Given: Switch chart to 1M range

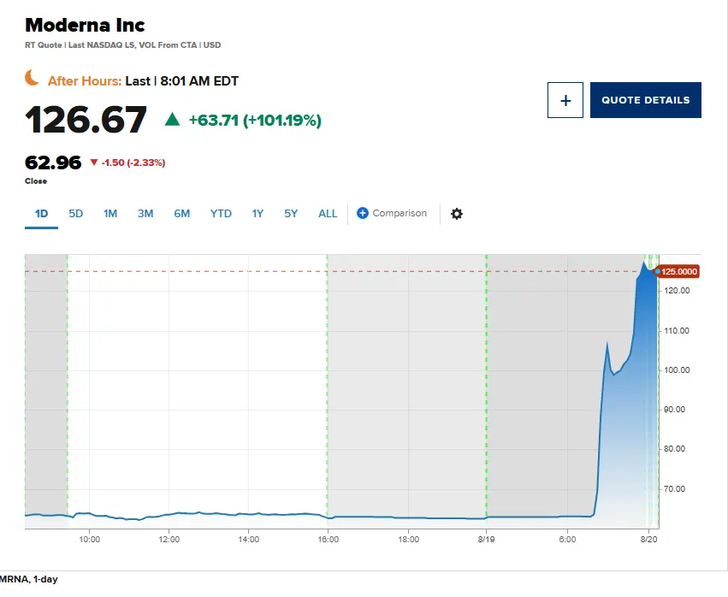Looking at the screenshot, I should click(x=110, y=214).
